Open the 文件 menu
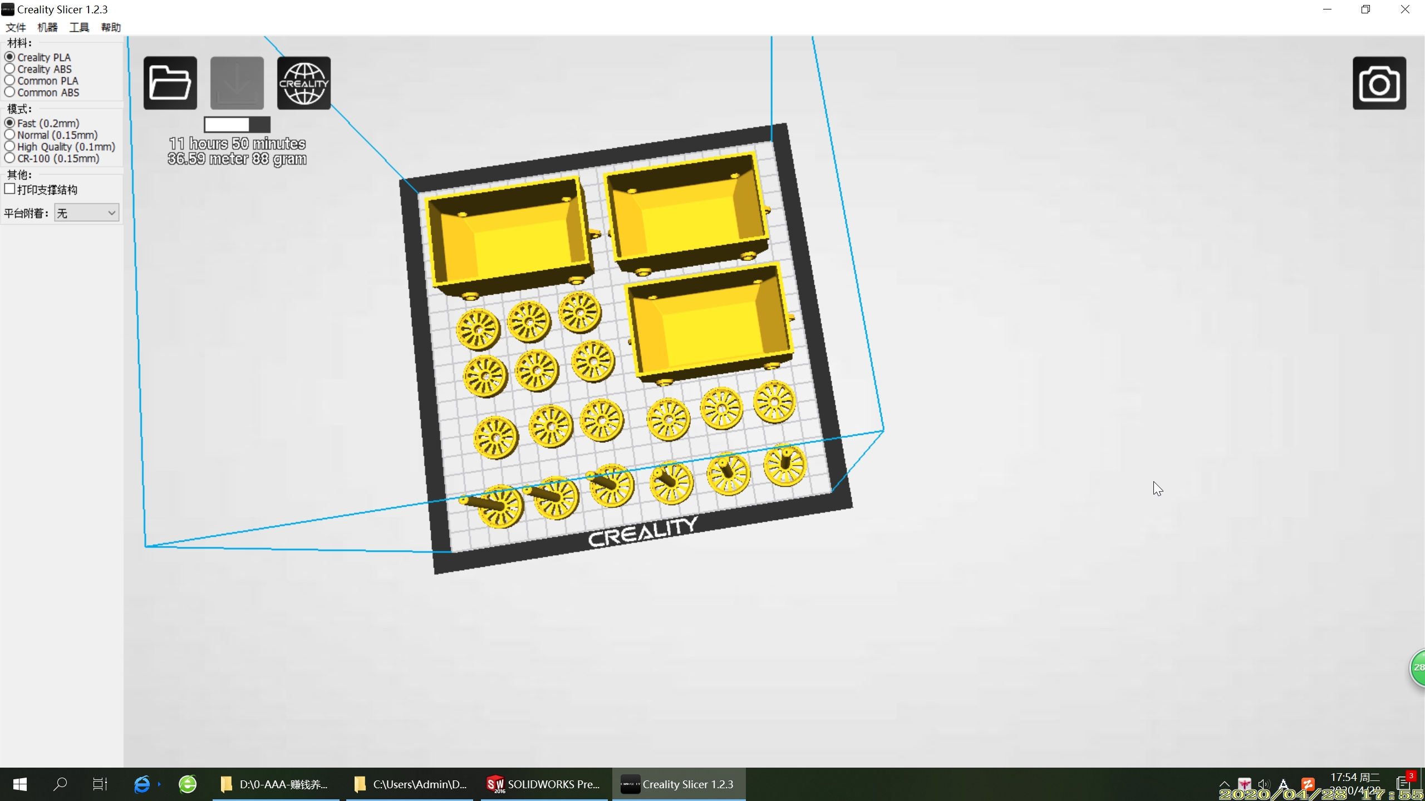This screenshot has width=1425, height=801. pos(16,27)
